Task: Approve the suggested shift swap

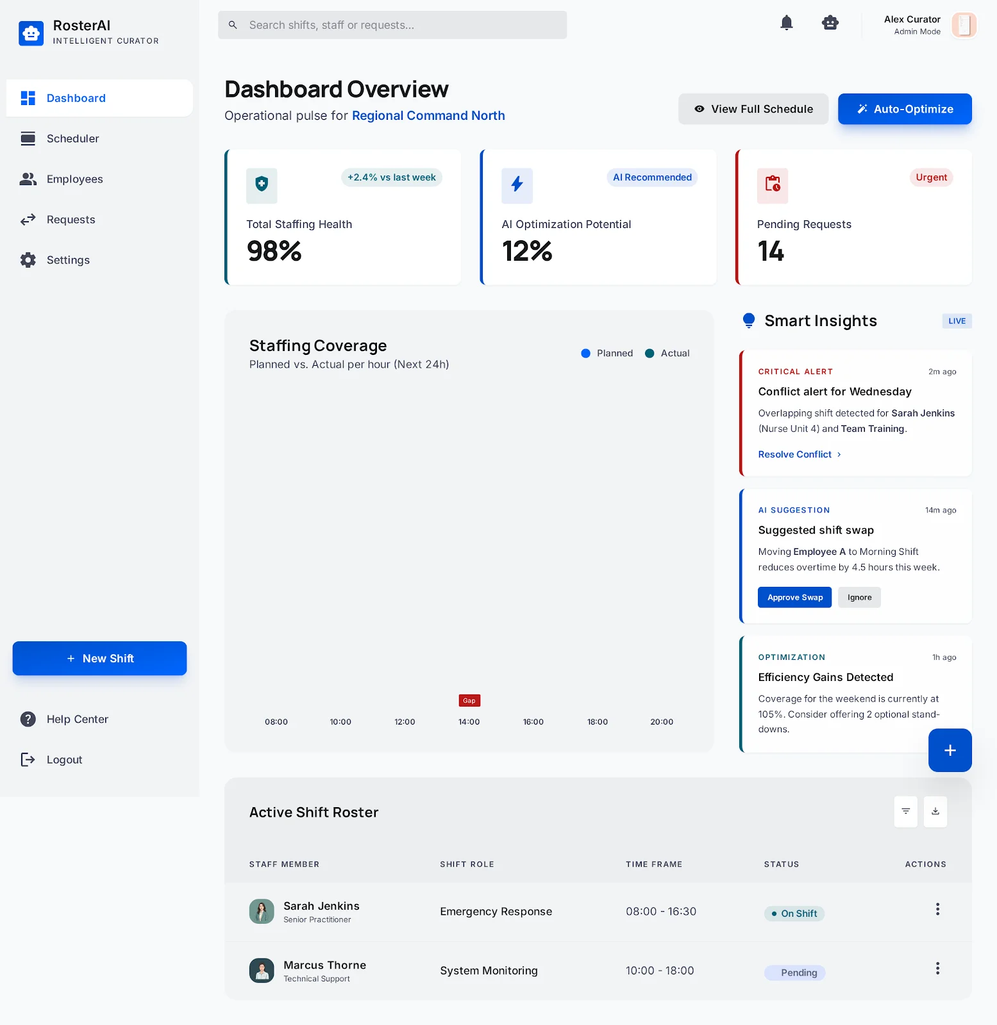Action: tap(794, 597)
